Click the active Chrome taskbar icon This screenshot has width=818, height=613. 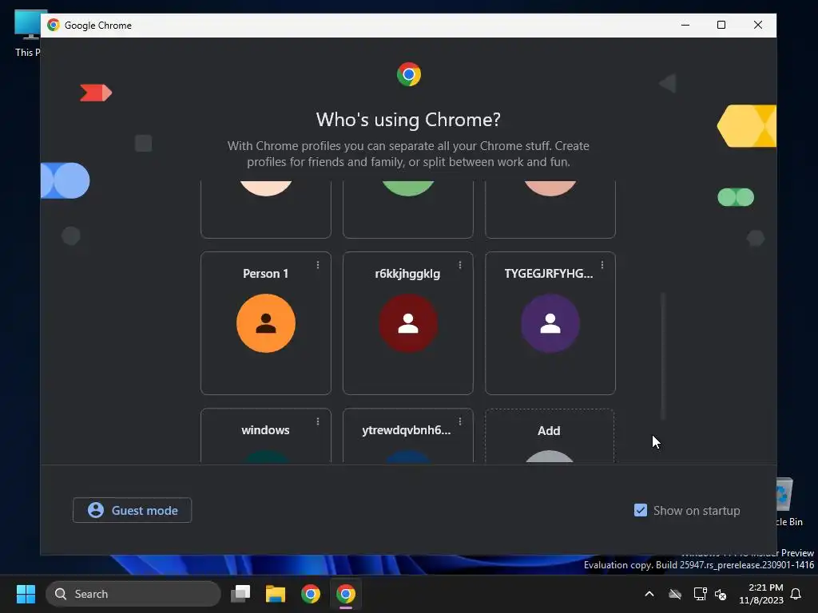(x=345, y=594)
